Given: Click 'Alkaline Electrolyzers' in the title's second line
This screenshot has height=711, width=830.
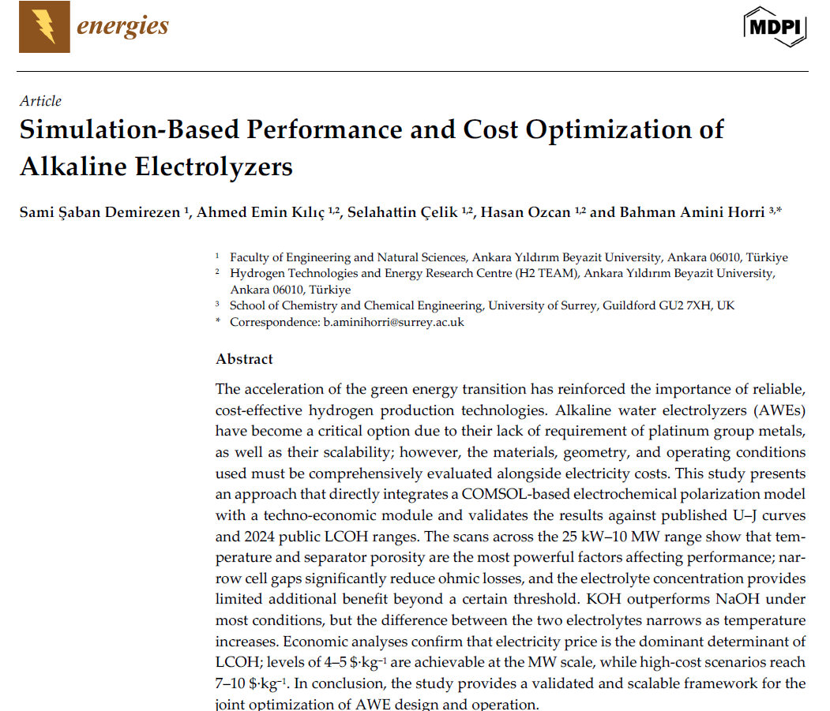Looking at the screenshot, I should click(x=156, y=167).
